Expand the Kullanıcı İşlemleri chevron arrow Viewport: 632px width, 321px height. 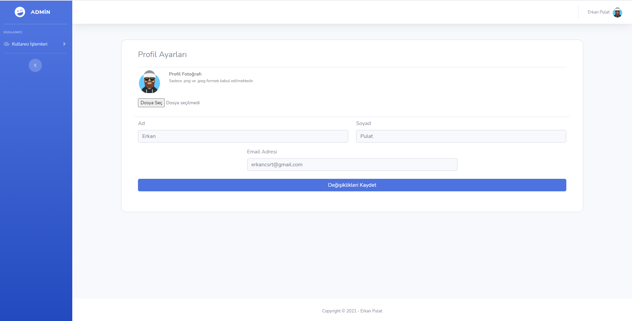point(64,44)
